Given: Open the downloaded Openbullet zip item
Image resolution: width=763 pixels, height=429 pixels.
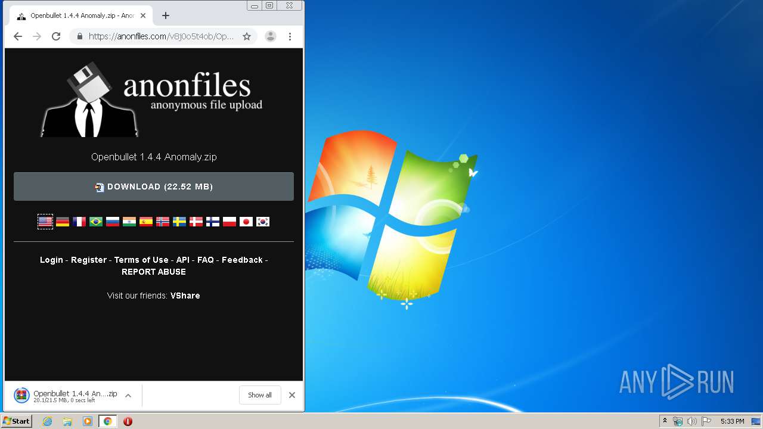Looking at the screenshot, I should [x=66, y=395].
